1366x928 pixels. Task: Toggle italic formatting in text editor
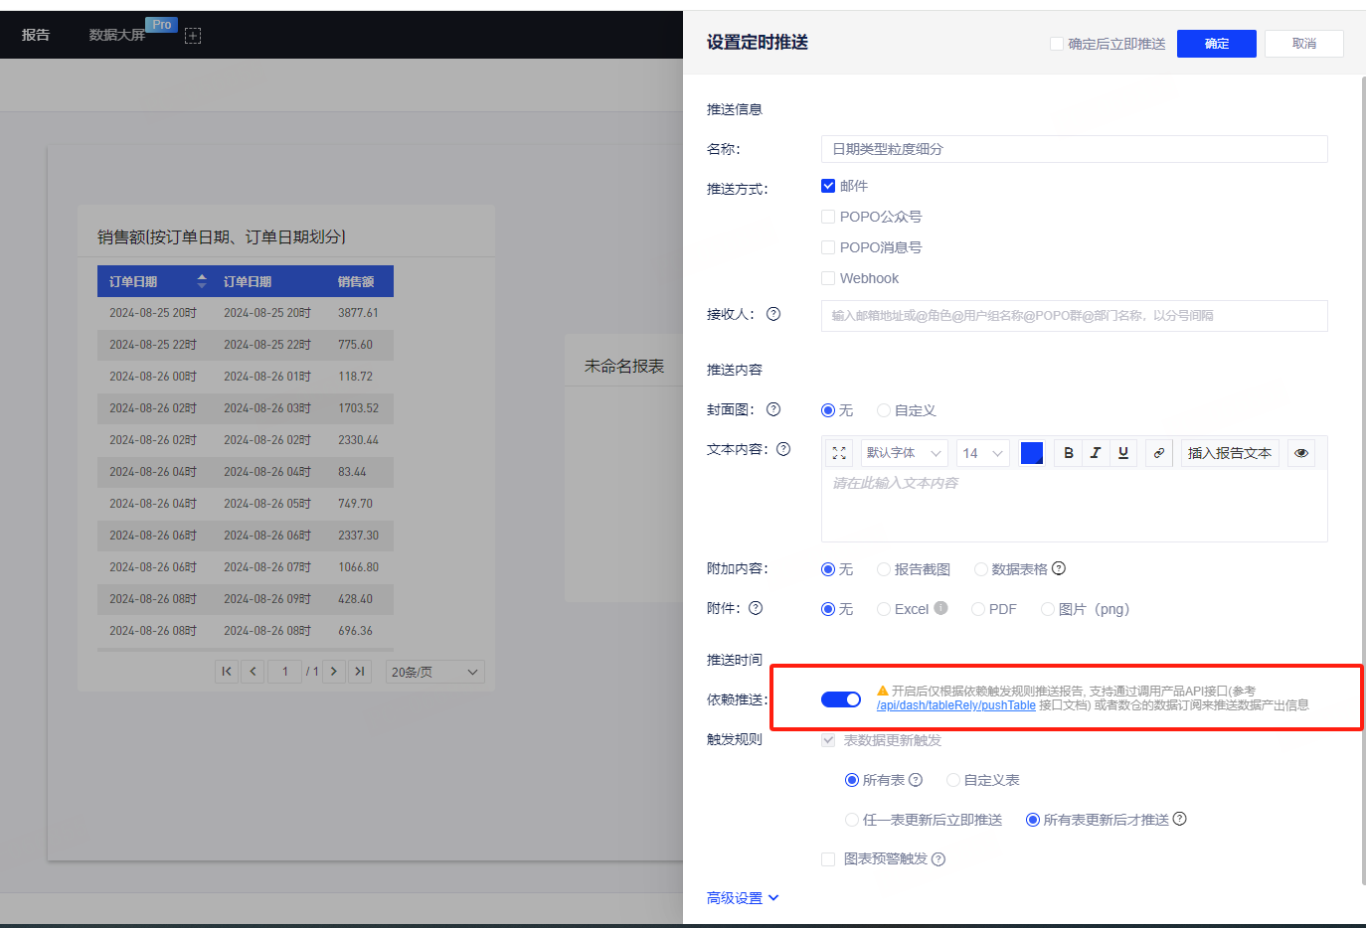click(x=1096, y=453)
